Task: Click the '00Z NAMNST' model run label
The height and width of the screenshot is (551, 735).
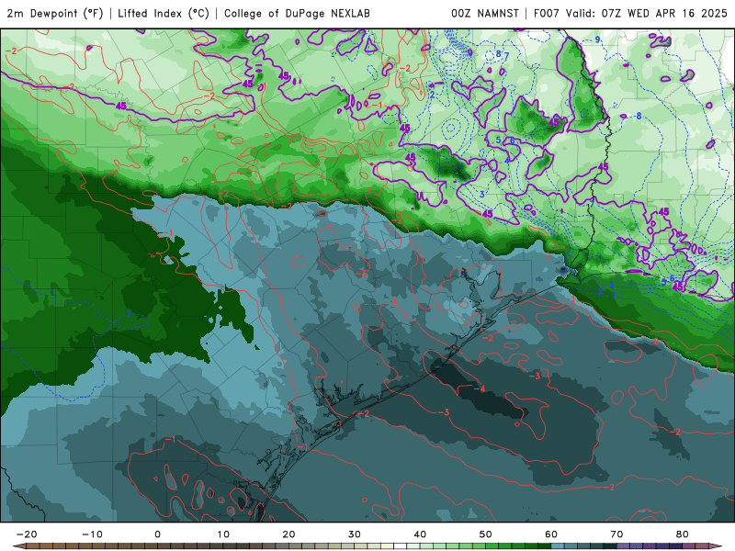Action: (485, 14)
